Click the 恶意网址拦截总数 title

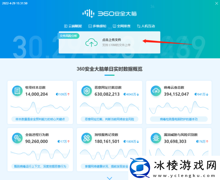pos(108,87)
